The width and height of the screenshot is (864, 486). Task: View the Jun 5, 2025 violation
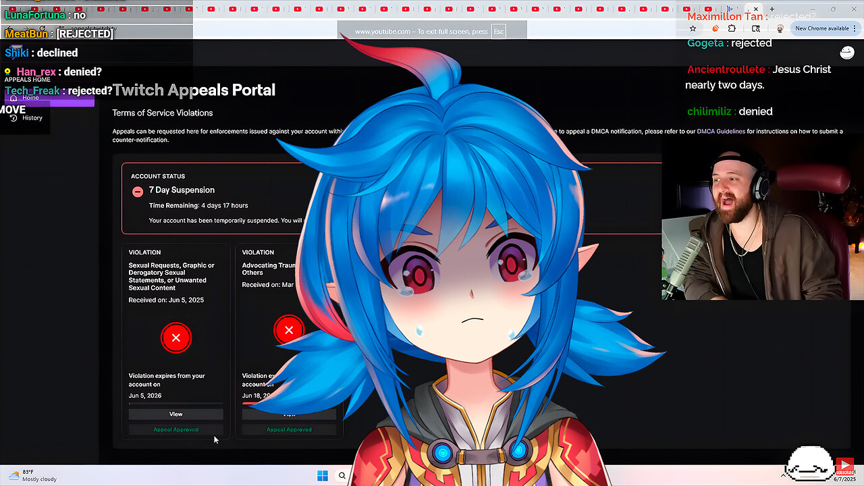(x=175, y=414)
